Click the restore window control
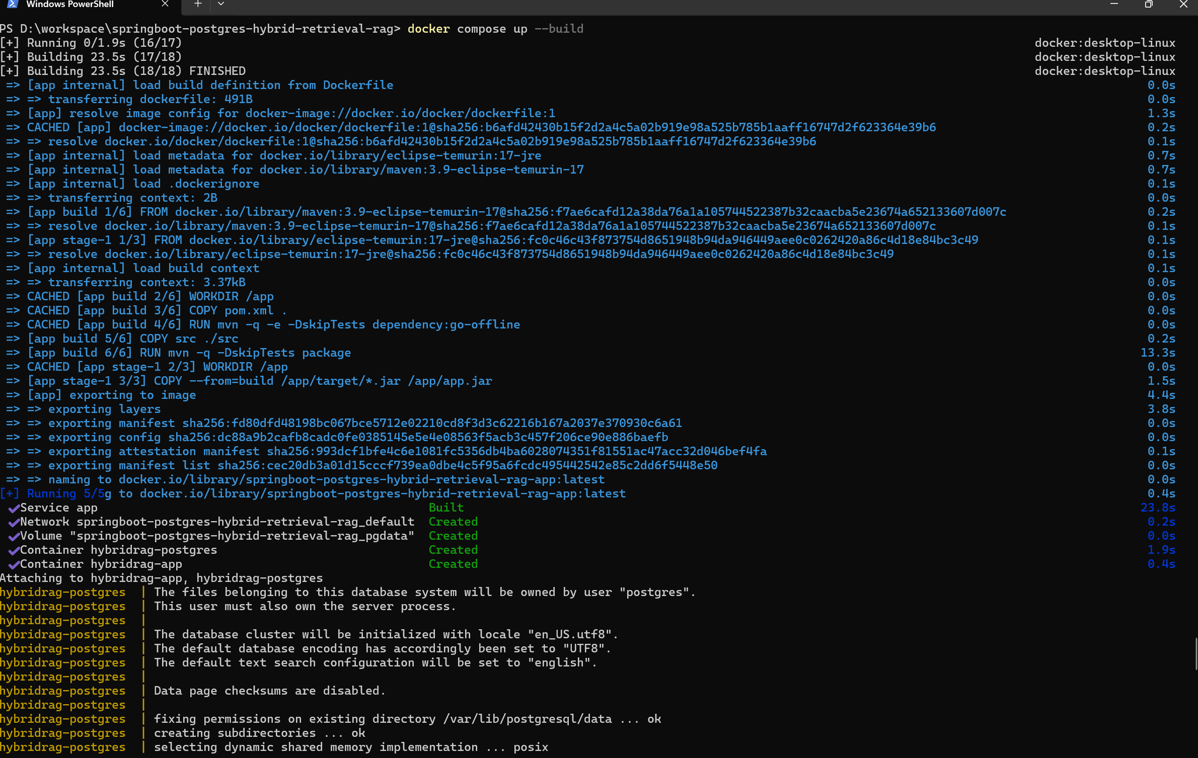The height and width of the screenshot is (758, 1198). tap(1148, 4)
